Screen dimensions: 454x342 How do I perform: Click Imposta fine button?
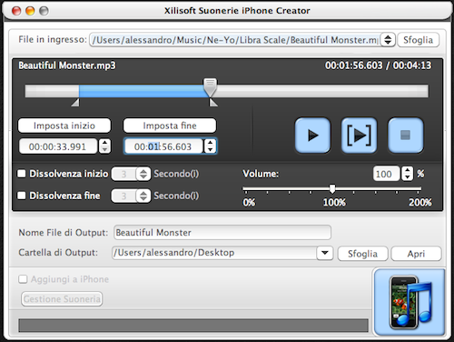click(x=170, y=126)
